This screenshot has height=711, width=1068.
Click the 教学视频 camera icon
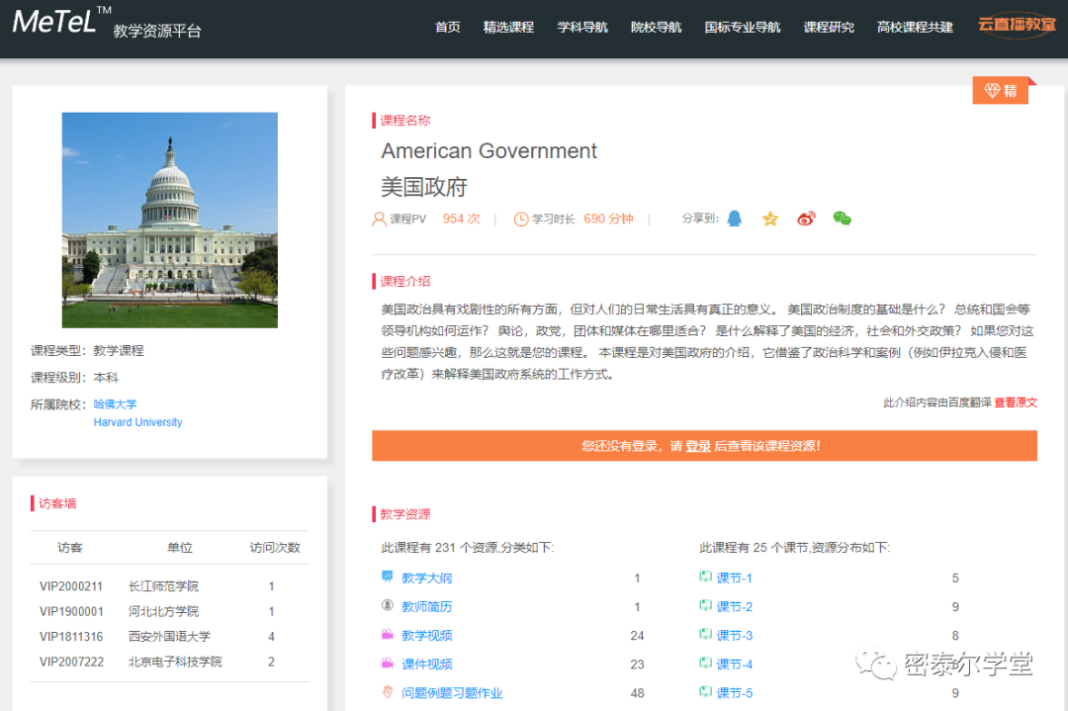tap(388, 635)
